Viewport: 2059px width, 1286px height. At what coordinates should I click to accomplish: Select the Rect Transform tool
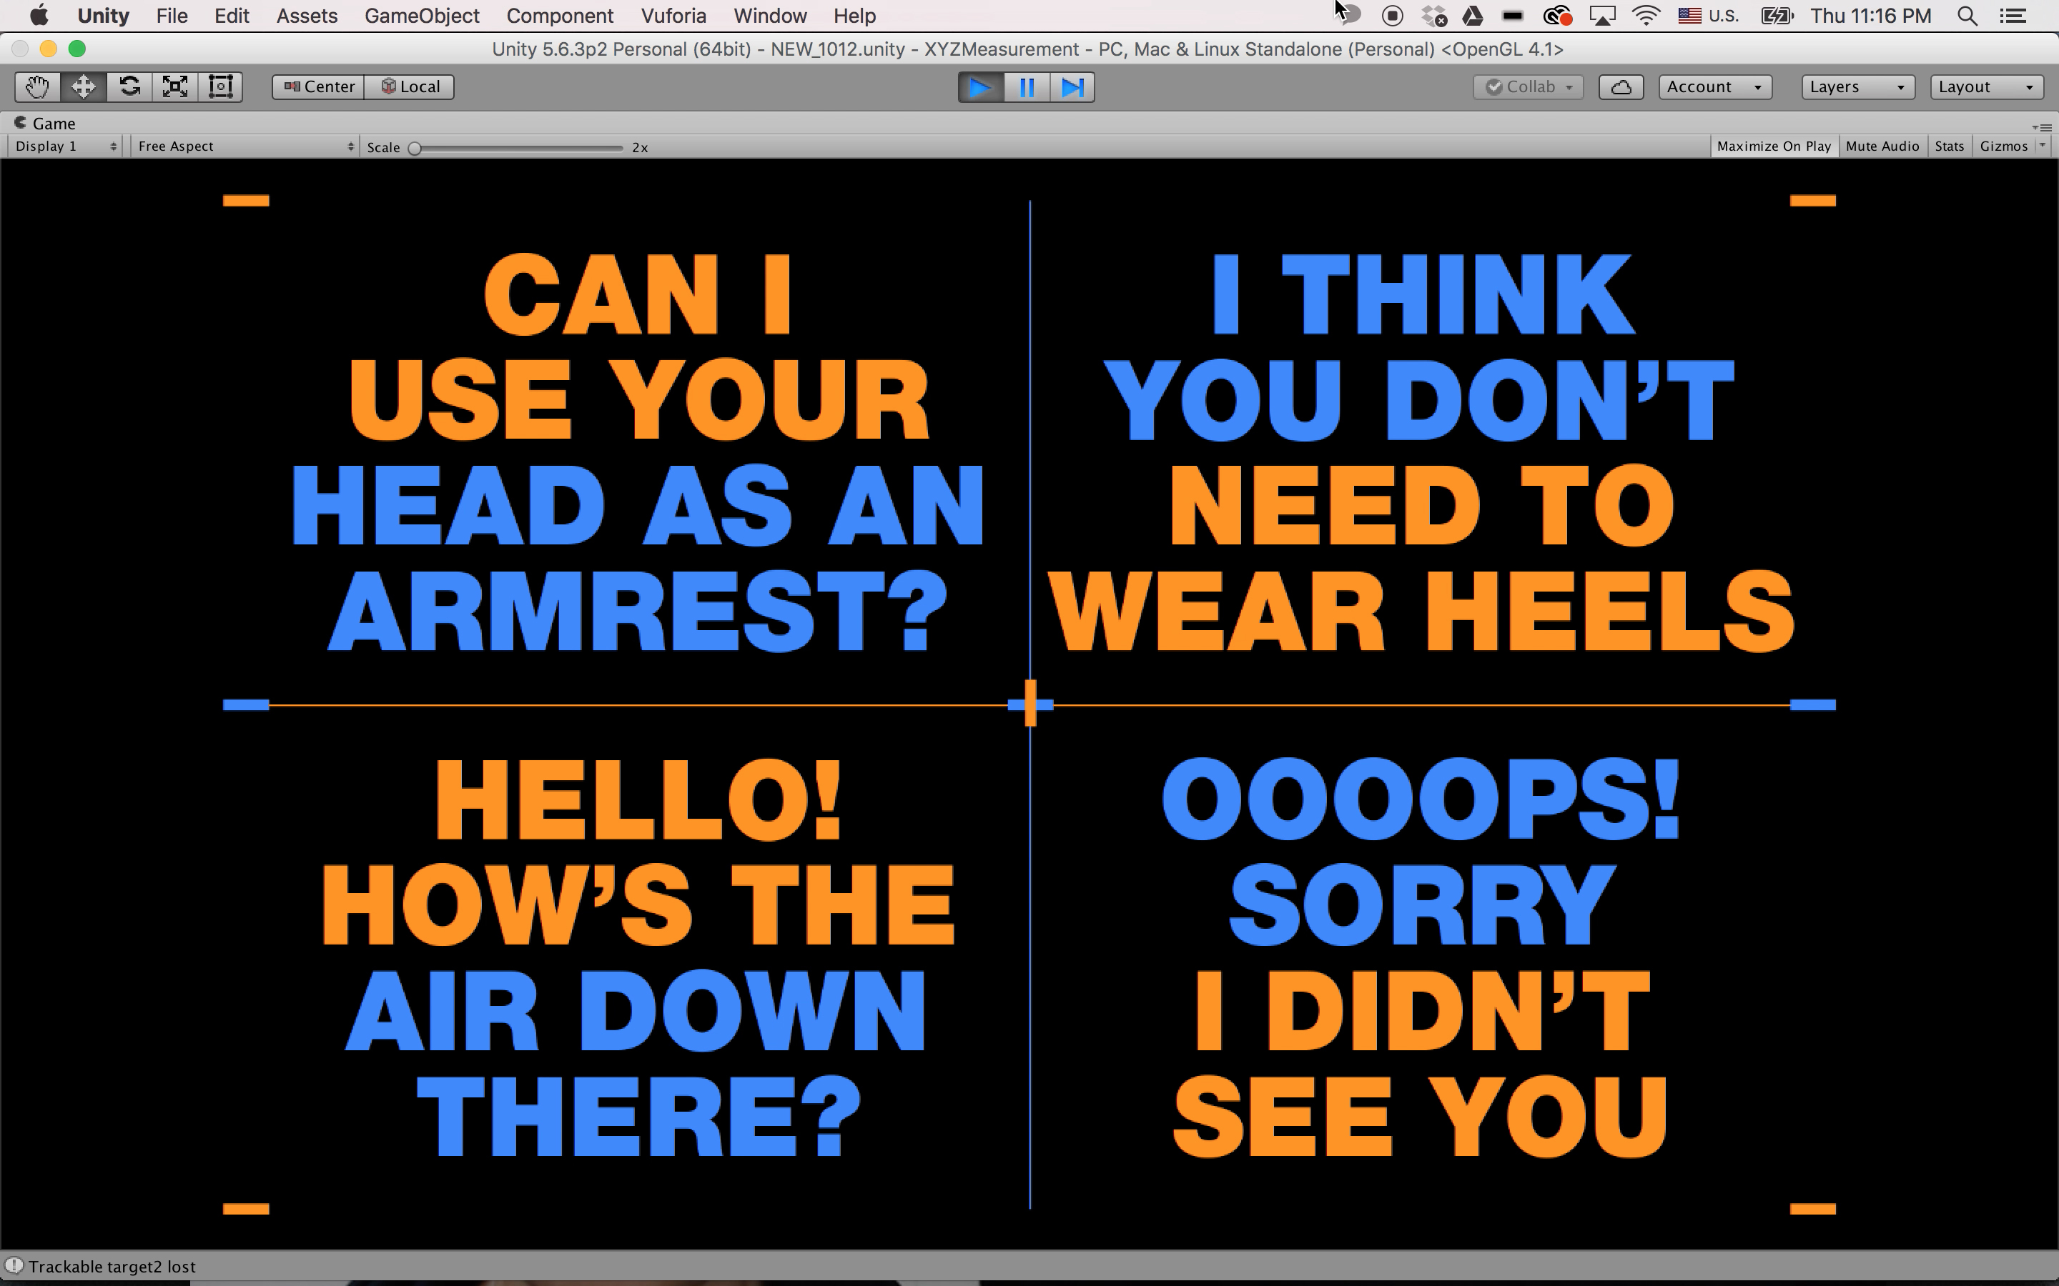(x=220, y=86)
